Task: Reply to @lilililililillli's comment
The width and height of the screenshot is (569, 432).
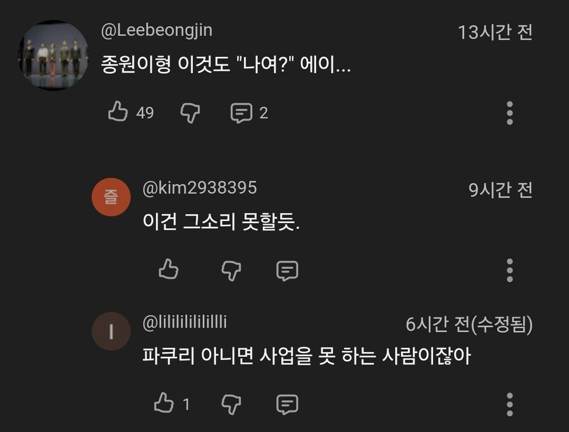Action: [287, 403]
